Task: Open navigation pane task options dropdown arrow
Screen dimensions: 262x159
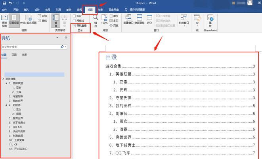Action: click(x=57, y=37)
